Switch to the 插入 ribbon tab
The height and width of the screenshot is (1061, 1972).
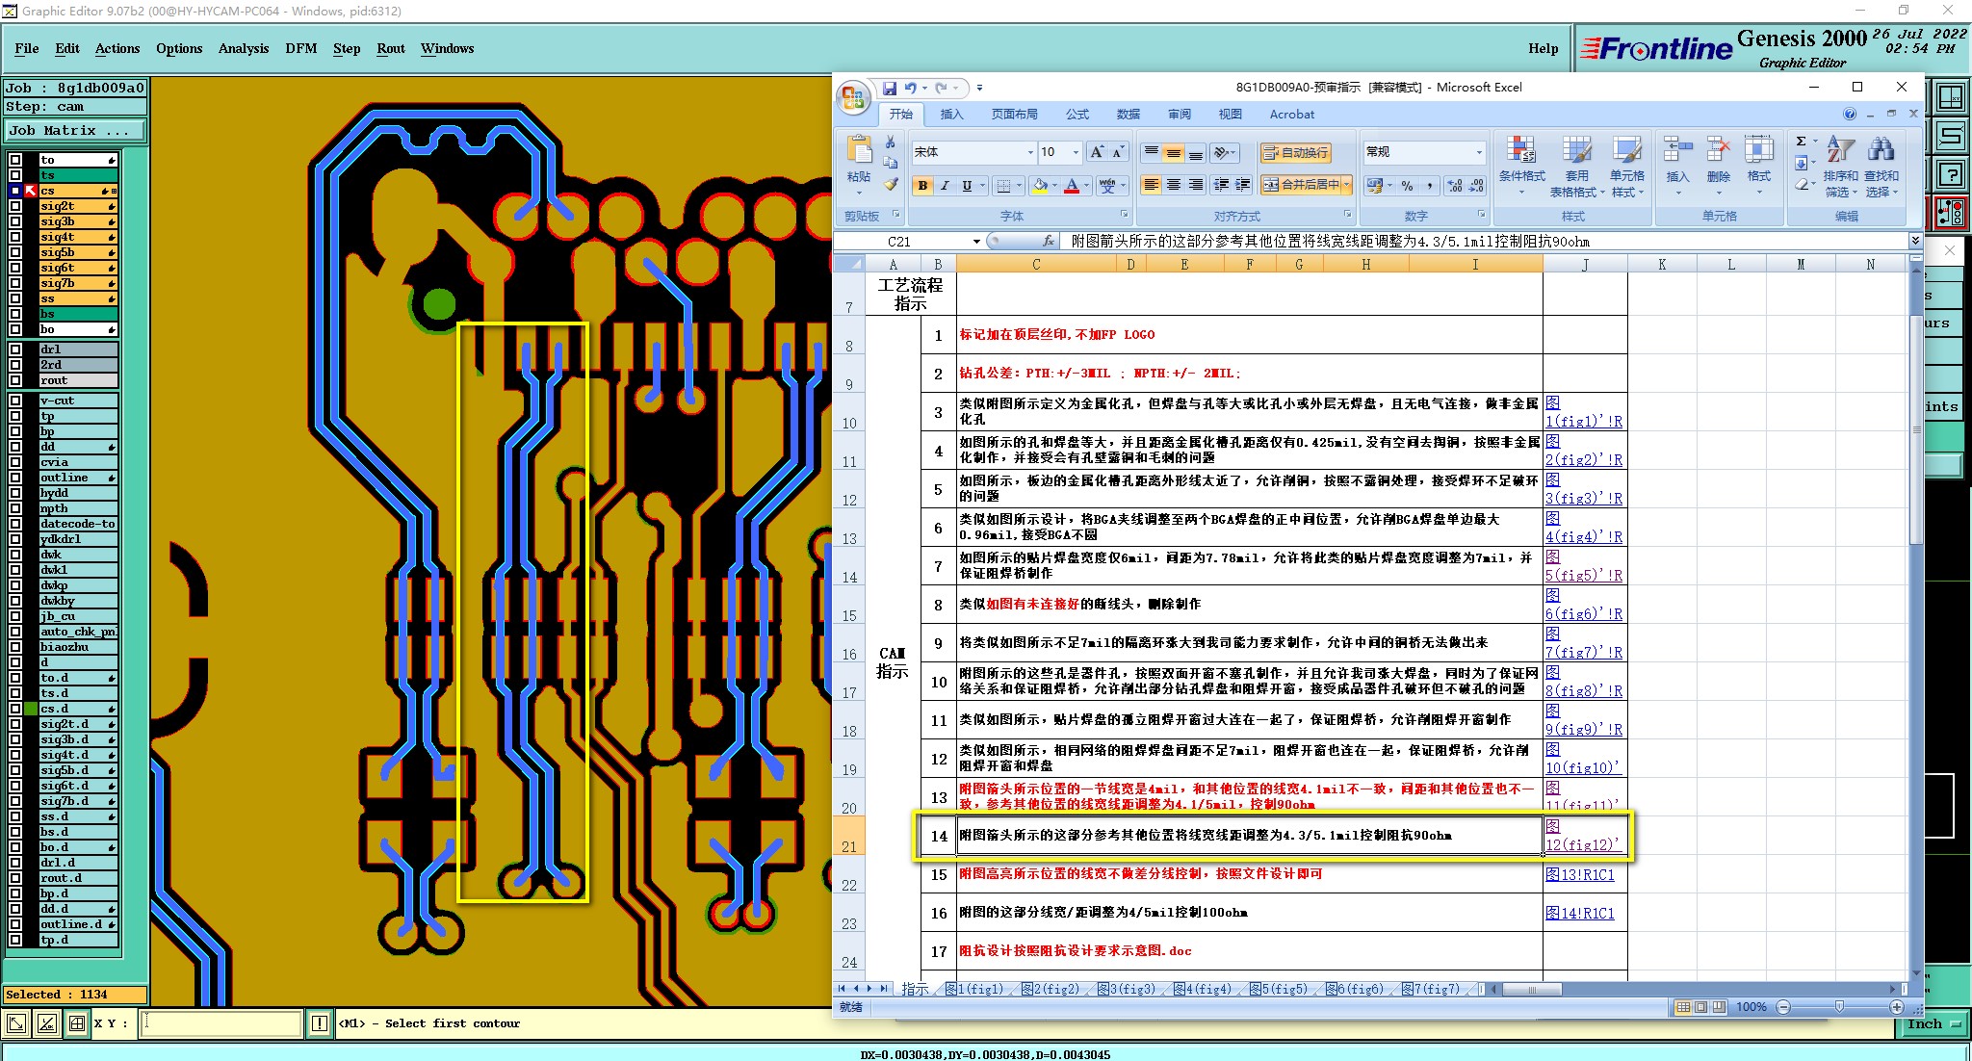951,114
